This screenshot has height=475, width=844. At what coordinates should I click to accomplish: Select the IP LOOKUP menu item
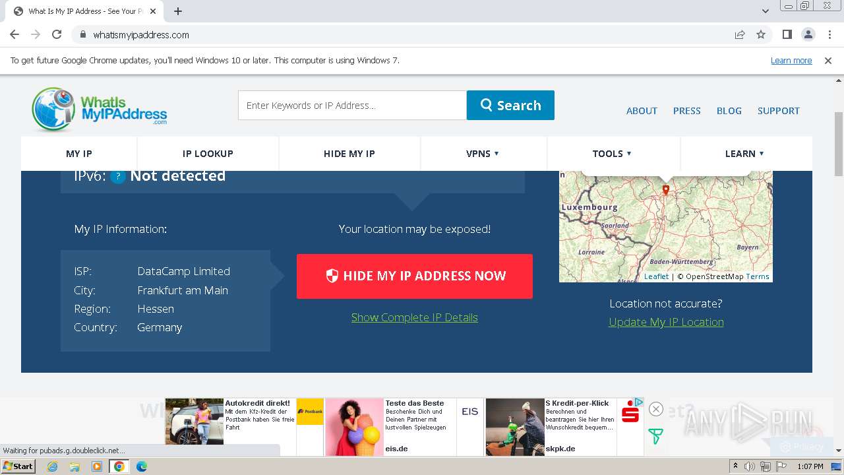[208, 154]
